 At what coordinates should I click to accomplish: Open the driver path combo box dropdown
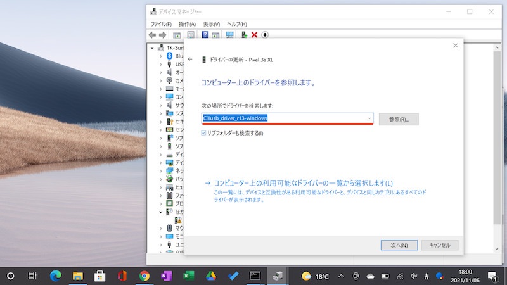(x=369, y=118)
